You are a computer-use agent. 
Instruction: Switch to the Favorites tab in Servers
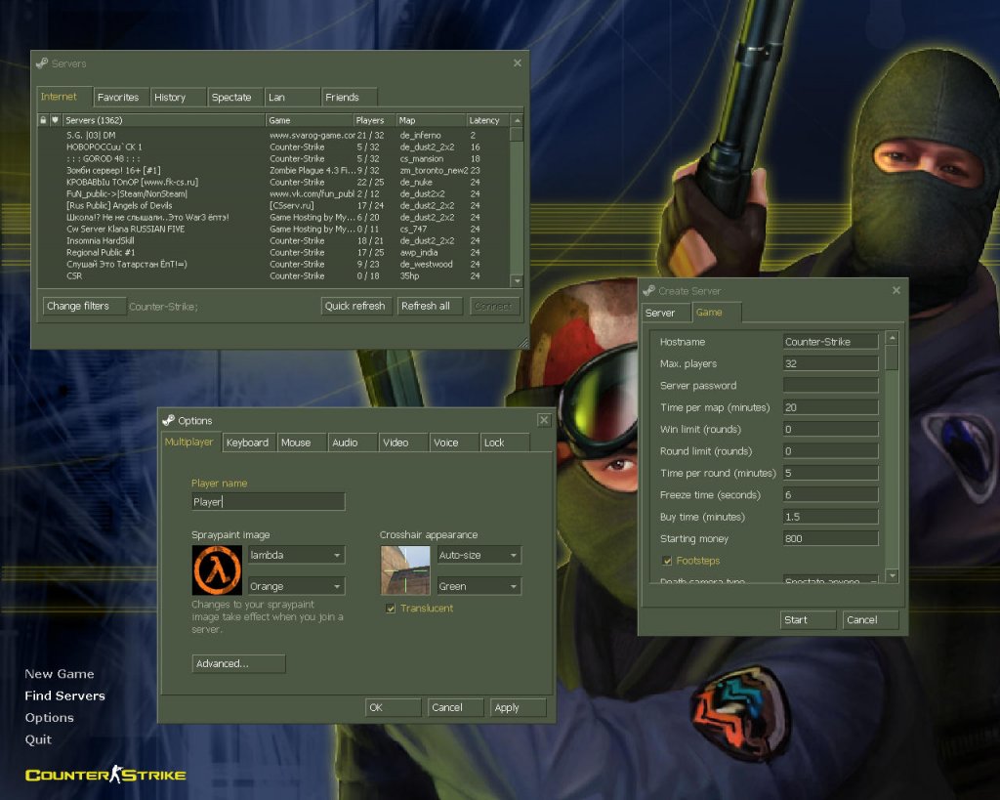point(121,97)
